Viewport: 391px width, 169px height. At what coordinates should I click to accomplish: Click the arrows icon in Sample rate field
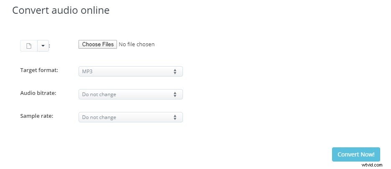click(x=175, y=117)
